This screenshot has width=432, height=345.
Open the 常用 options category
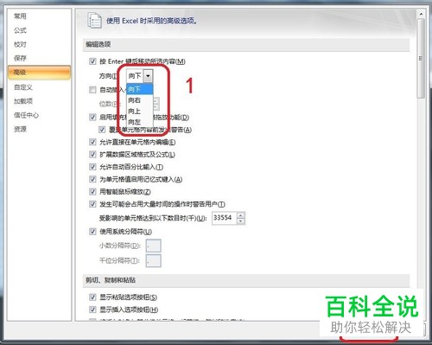[20, 16]
